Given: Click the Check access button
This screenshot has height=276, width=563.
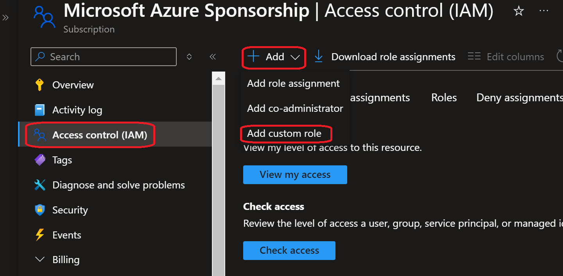Looking at the screenshot, I should click(289, 251).
